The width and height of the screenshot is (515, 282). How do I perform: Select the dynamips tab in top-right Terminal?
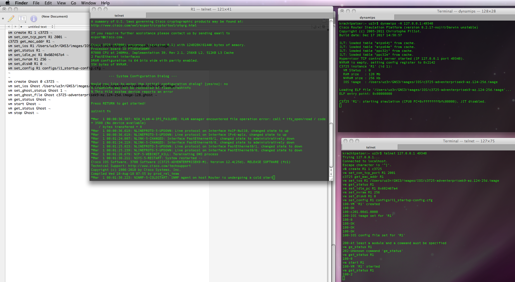(367, 18)
